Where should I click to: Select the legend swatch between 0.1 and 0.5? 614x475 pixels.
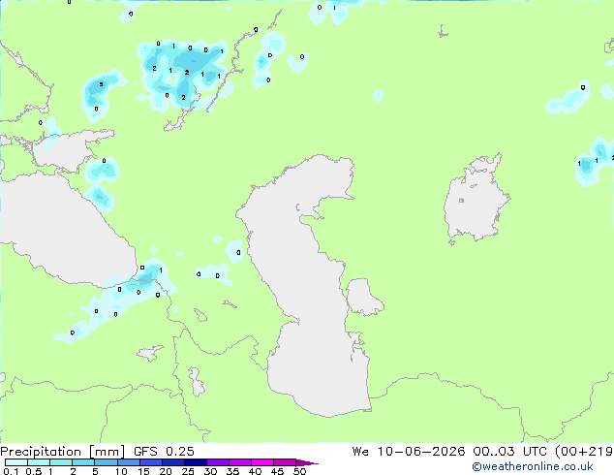(x=16, y=462)
